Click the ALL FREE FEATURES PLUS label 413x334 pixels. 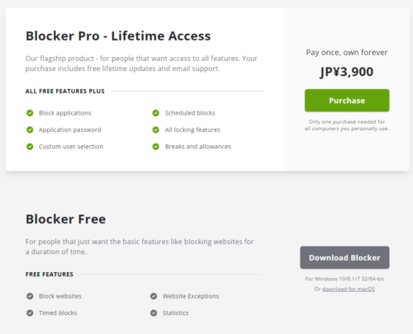[65, 91]
